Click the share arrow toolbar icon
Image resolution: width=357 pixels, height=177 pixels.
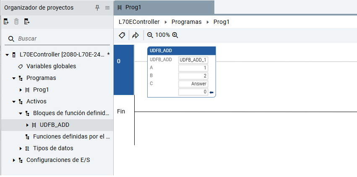pos(135,36)
